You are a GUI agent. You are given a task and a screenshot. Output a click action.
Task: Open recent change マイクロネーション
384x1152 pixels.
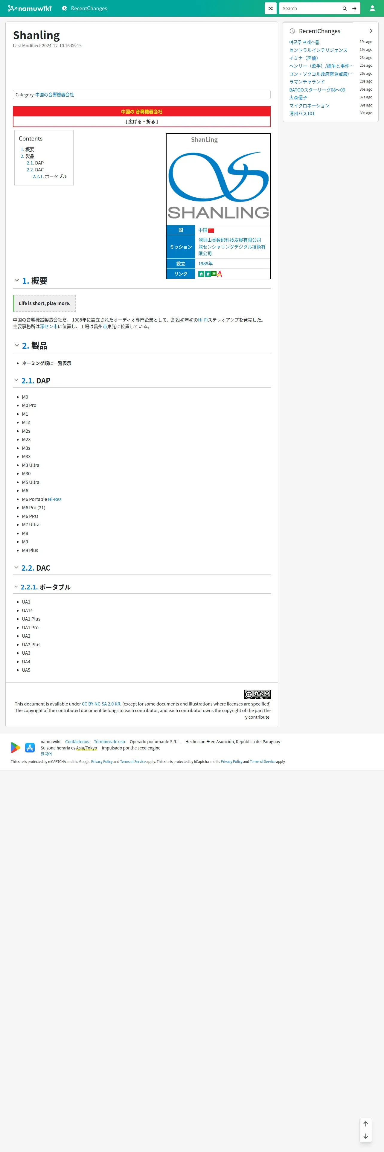[x=309, y=106]
